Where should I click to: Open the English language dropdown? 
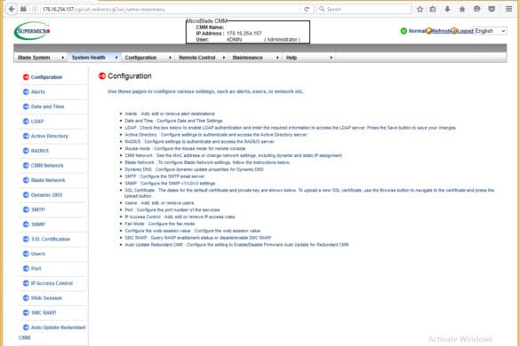point(490,31)
